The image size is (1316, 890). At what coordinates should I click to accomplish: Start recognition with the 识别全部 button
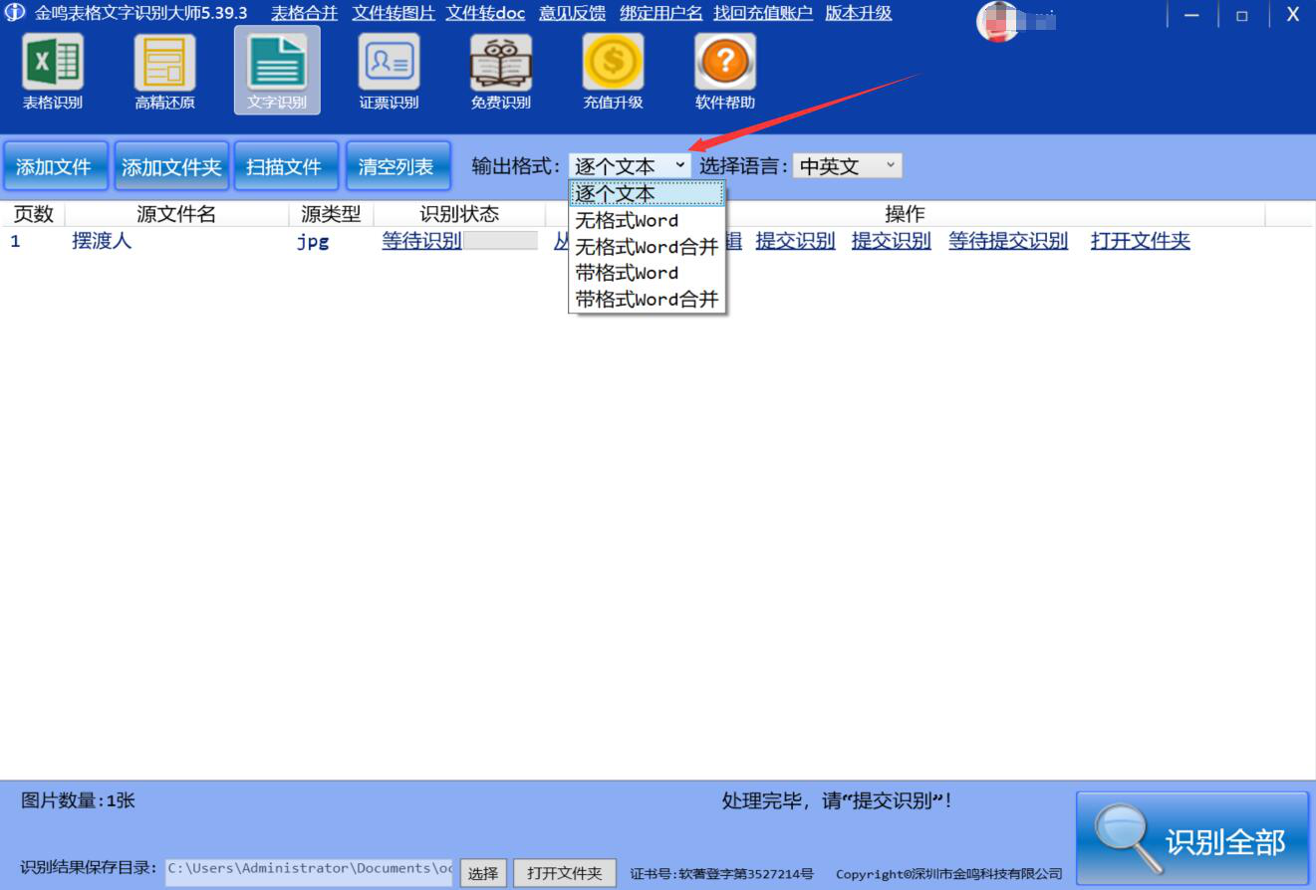1192,838
